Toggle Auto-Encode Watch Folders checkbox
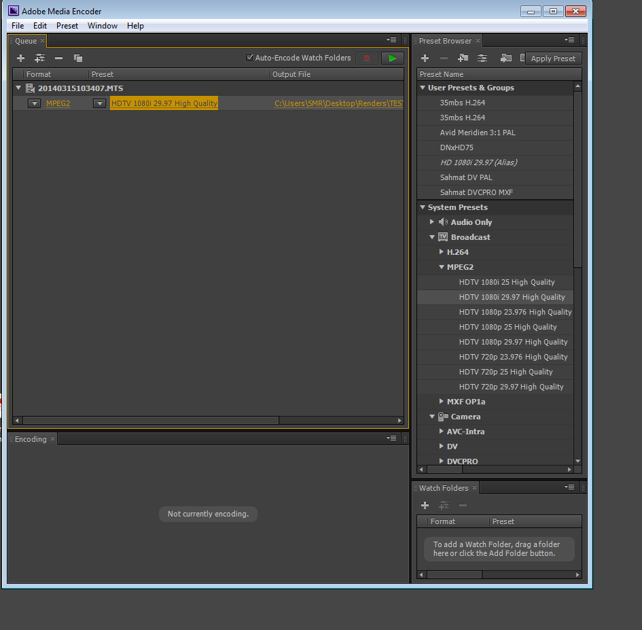642x630 pixels. coord(249,58)
